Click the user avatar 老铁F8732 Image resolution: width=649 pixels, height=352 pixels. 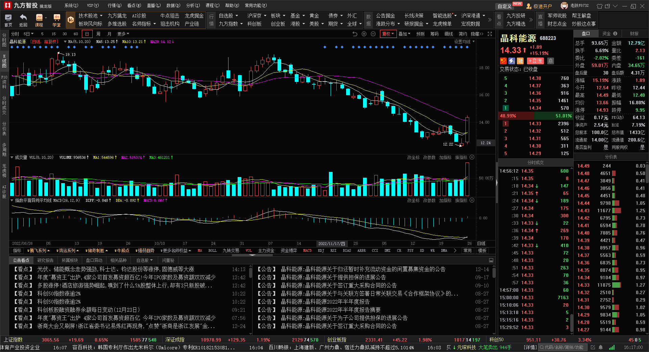564,6
